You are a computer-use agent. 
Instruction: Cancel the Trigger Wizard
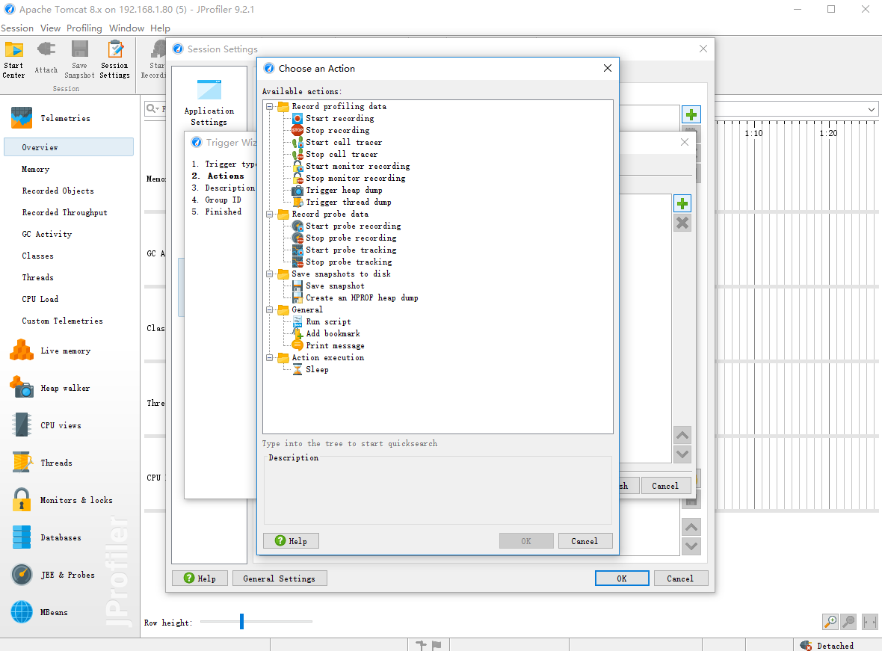tap(665, 486)
